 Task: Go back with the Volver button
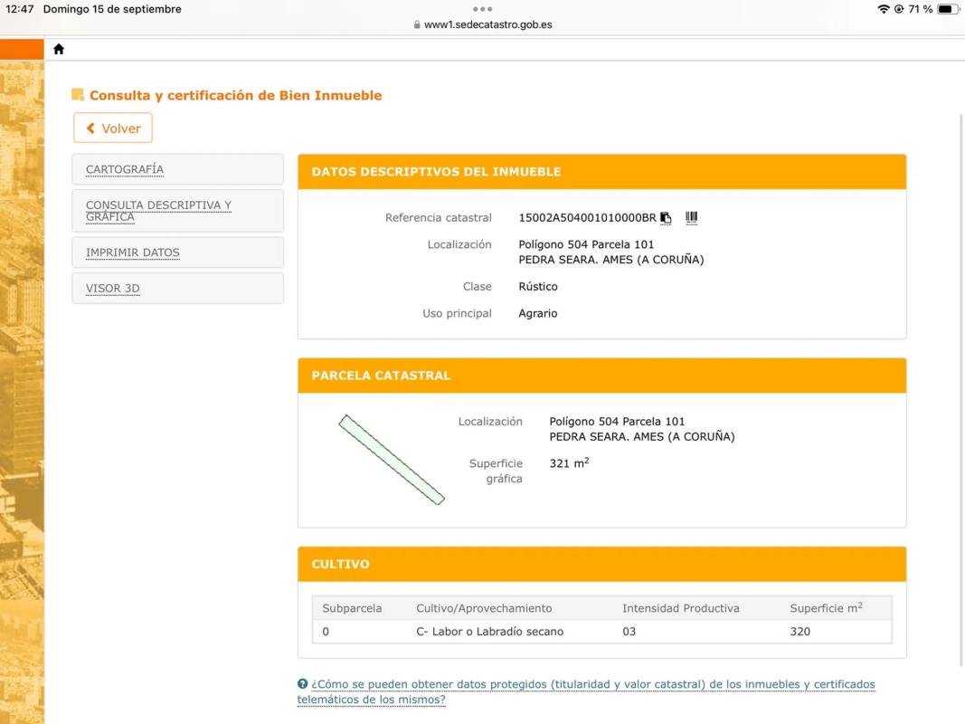(113, 129)
